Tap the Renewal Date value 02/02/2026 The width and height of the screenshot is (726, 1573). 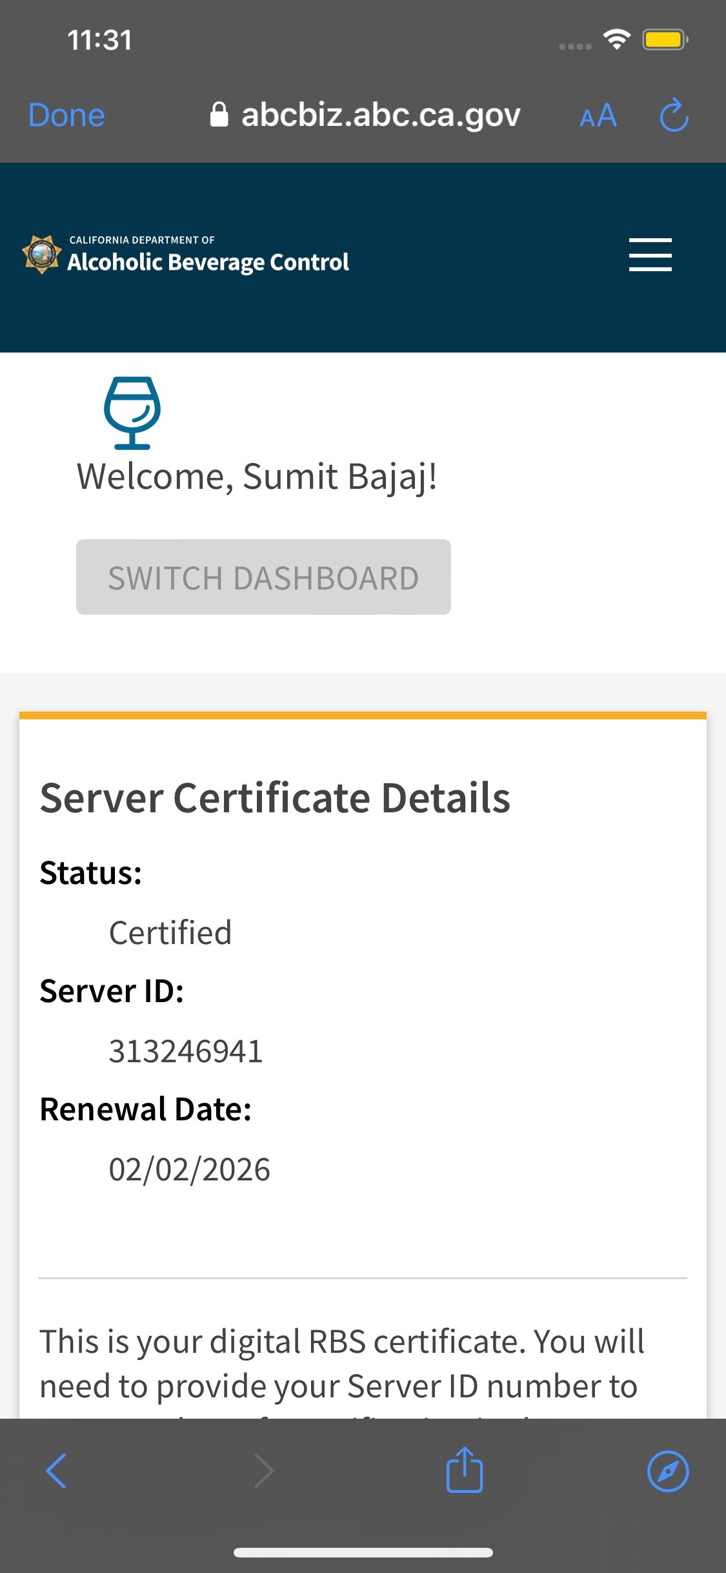190,1169
